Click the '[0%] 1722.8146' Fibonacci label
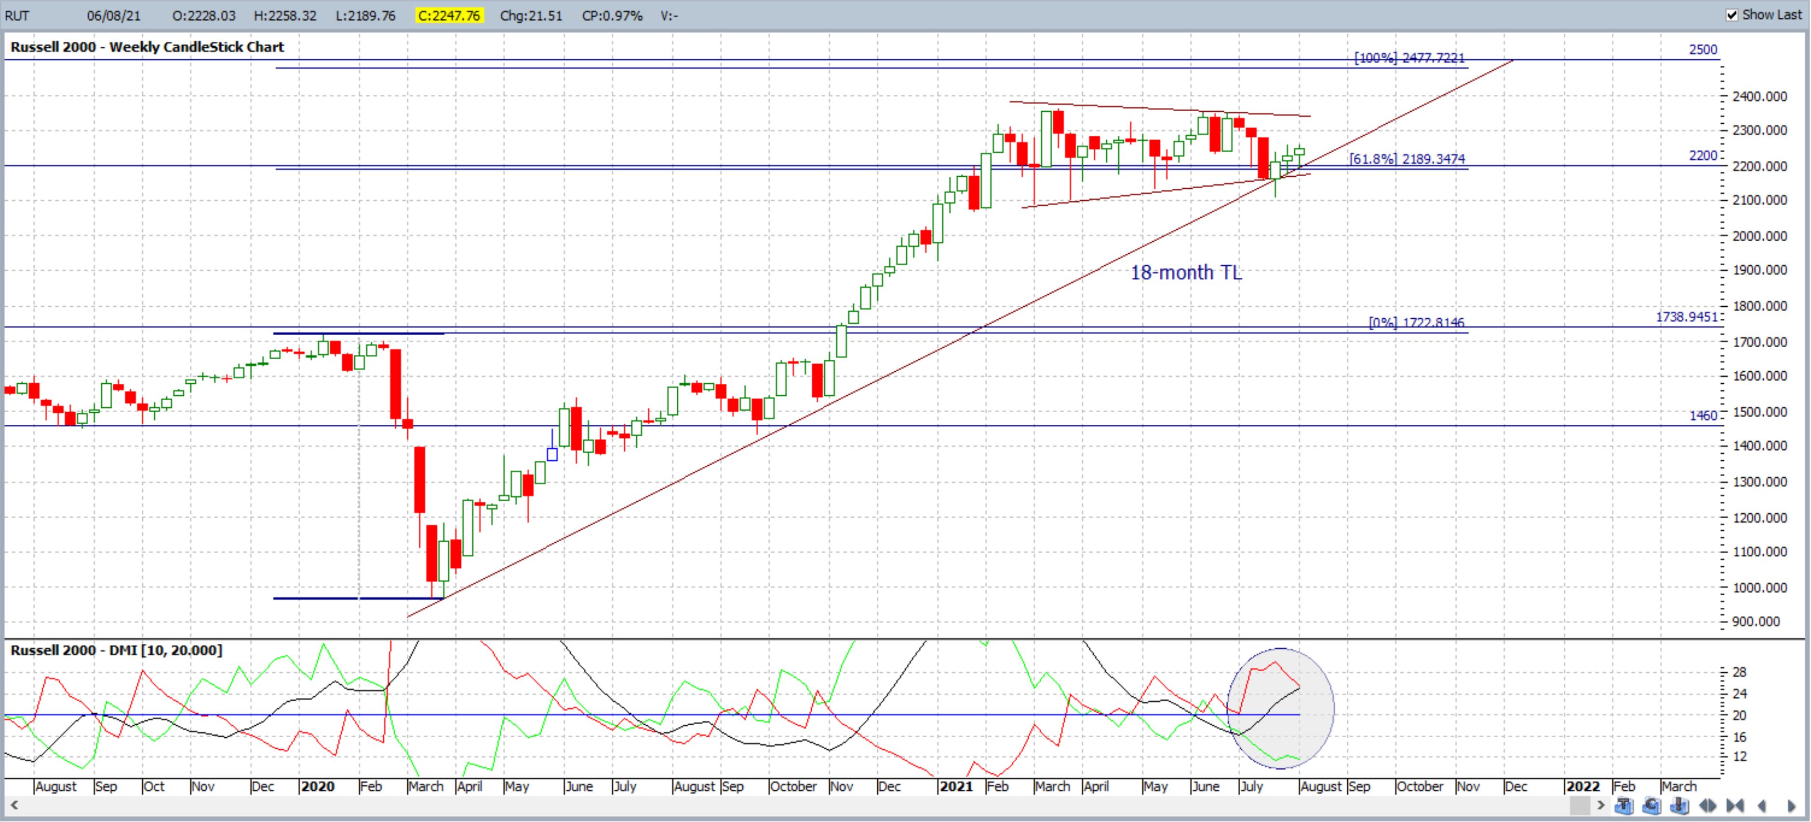 [1417, 323]
